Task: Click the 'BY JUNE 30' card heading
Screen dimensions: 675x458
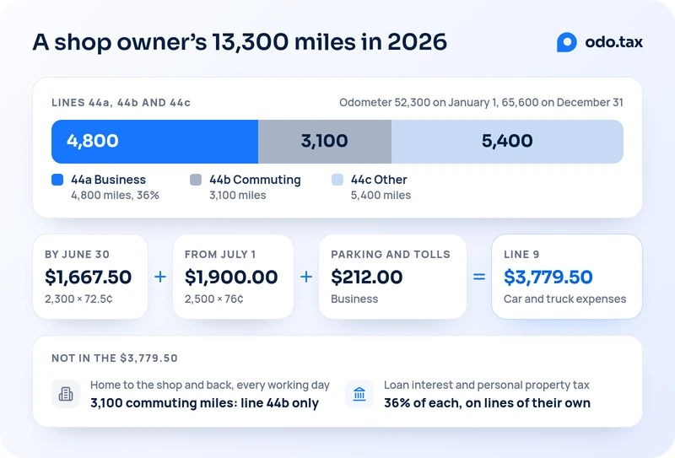Action: 77,255
